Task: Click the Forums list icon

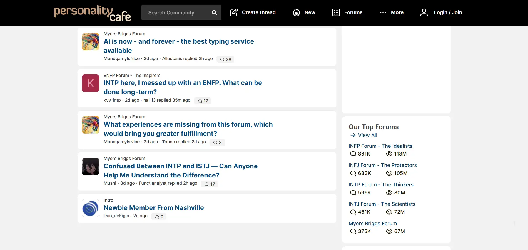Action: pyautogui.click(x=336, y=12)
